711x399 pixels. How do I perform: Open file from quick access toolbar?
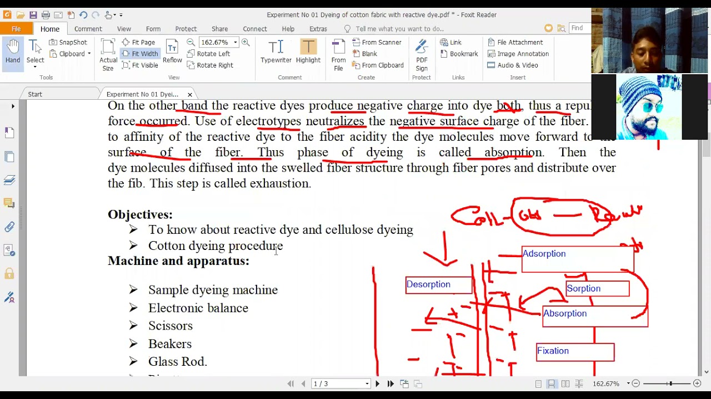(x=21, y=15)
